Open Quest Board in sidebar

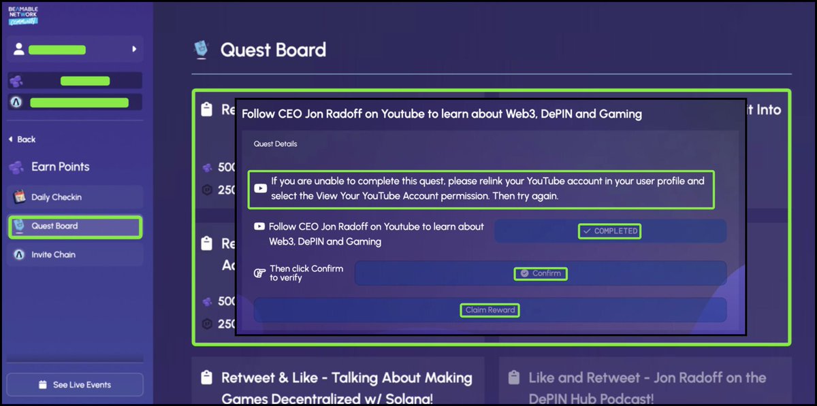point(75,226)
